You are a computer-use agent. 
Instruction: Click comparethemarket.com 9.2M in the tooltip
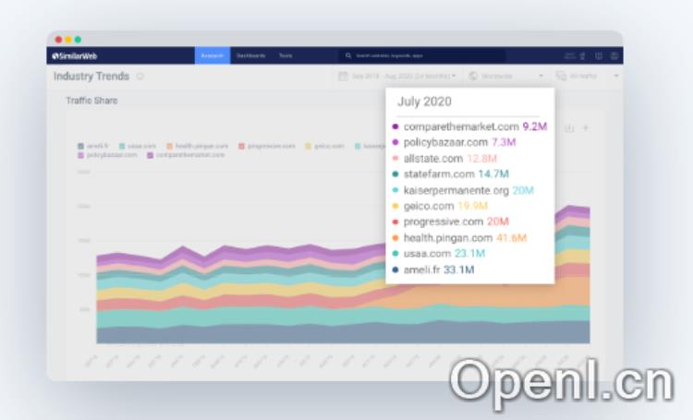(x=469, y=126)
